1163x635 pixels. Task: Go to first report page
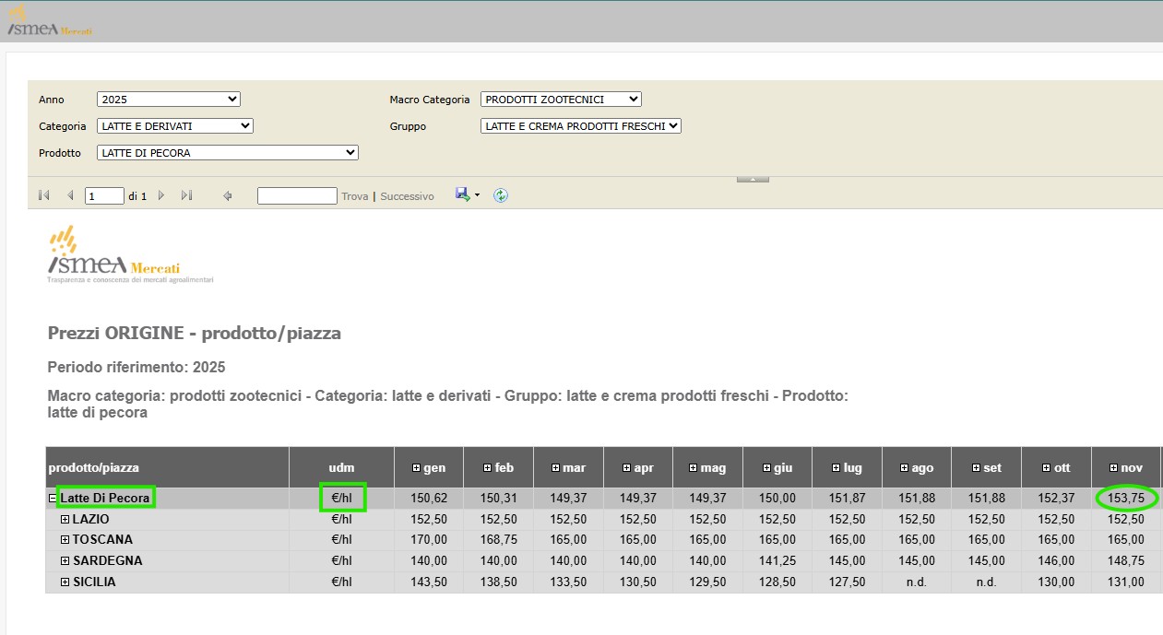click(43, 195)
